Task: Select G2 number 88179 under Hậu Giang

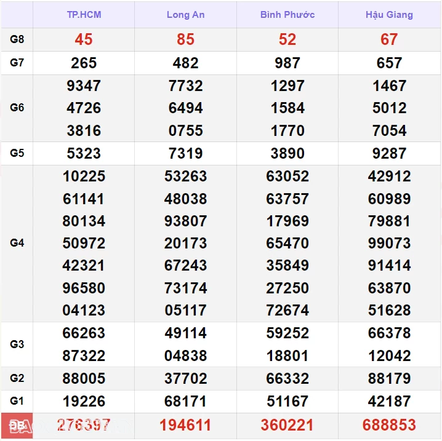Action: pos(389,378)
